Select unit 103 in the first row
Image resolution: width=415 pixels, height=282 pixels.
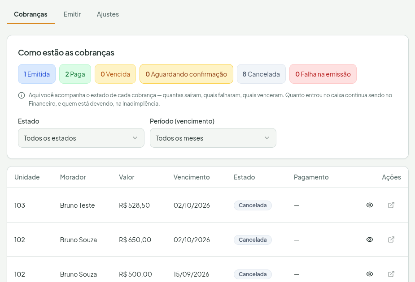click(x=20, y=205)
